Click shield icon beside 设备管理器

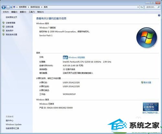coord(4,23)
